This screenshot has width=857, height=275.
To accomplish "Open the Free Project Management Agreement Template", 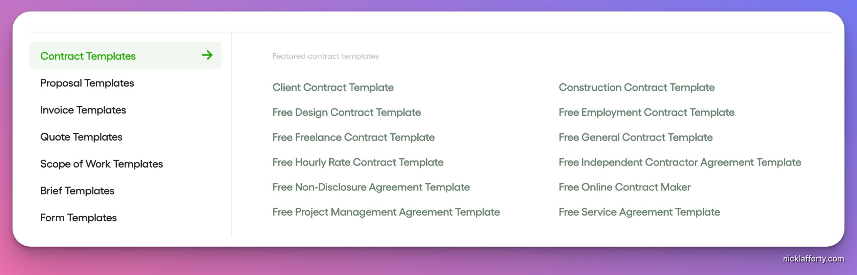I will (386, 212).
